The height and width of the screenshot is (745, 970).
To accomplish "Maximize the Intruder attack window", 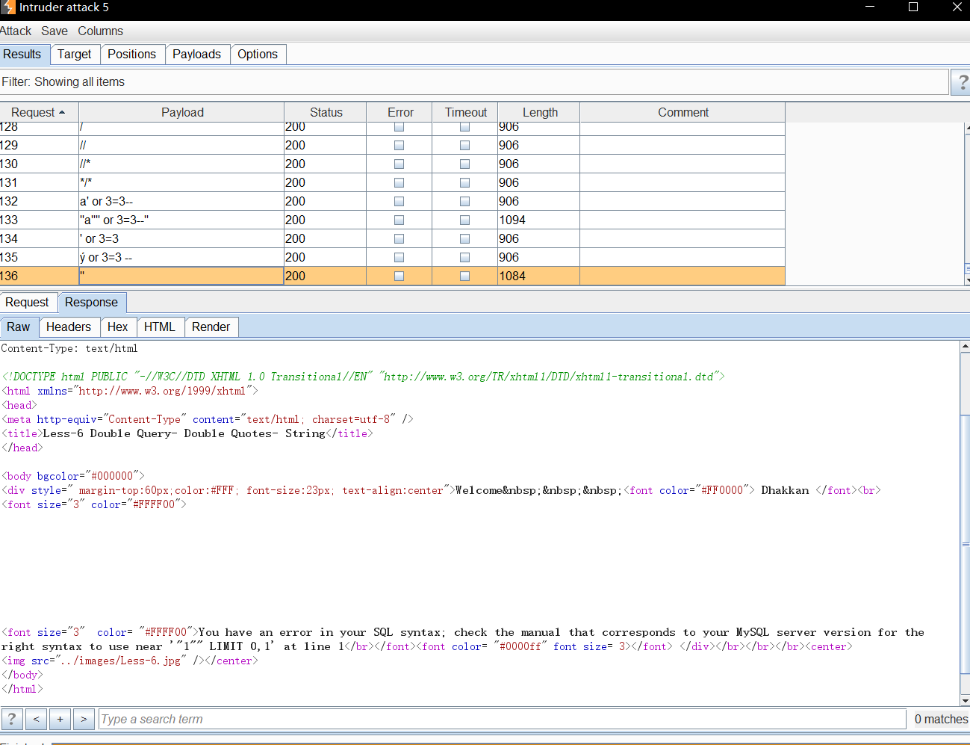I will coord(913,7).
